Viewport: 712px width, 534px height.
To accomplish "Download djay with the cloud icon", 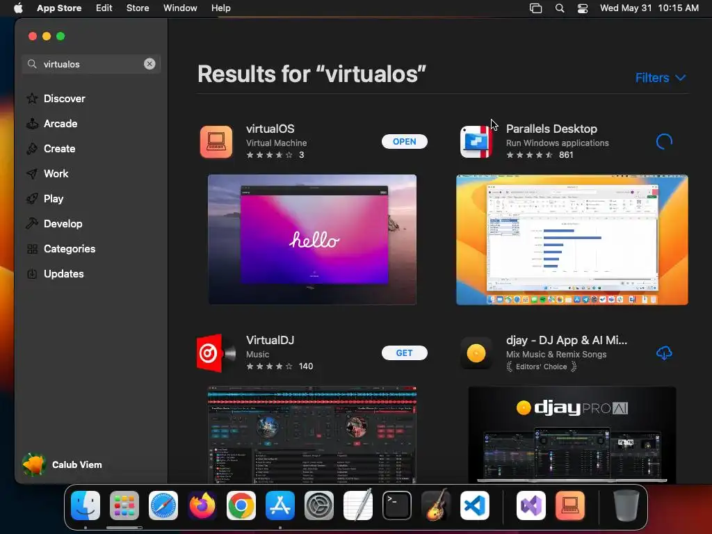I will click(664, 353).
